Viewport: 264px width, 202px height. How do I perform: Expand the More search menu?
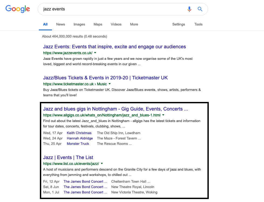(x=134, y=24)
